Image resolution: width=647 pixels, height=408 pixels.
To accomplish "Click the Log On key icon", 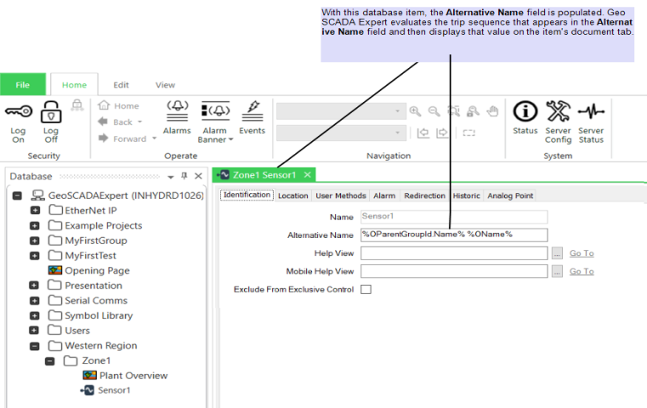I will 18,111.
